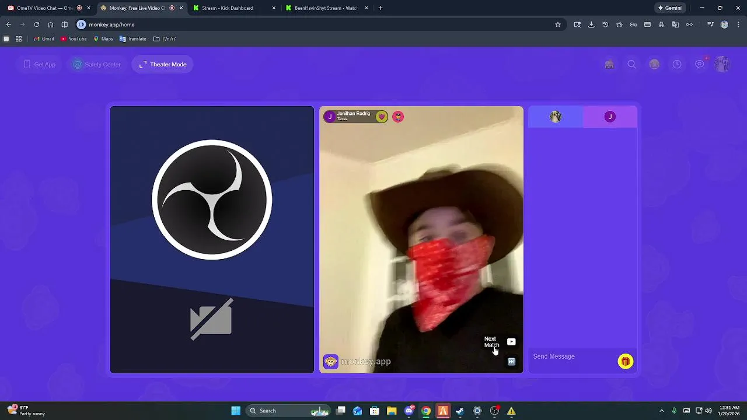The image size is (747, 420).
Task: Switch to BeenHavinShyt Stream tab
Action: pyautogui.click(x=326, y=8)
